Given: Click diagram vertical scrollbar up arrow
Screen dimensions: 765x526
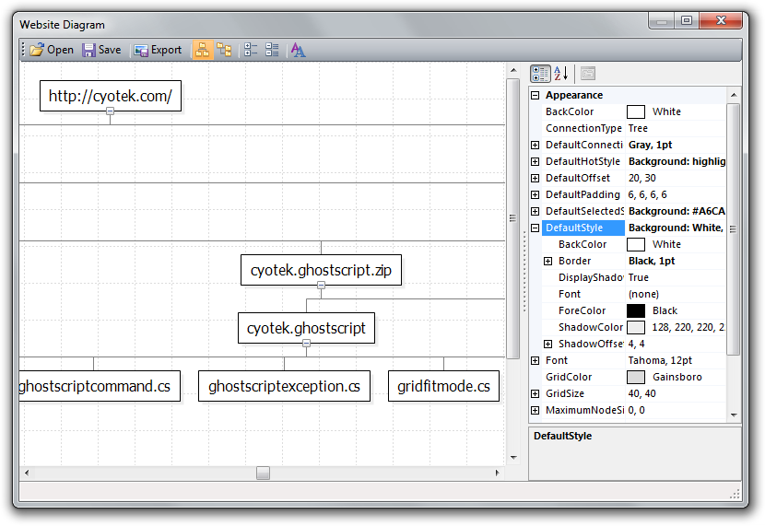Looking at the screenshot, I should tap(513, 71).
